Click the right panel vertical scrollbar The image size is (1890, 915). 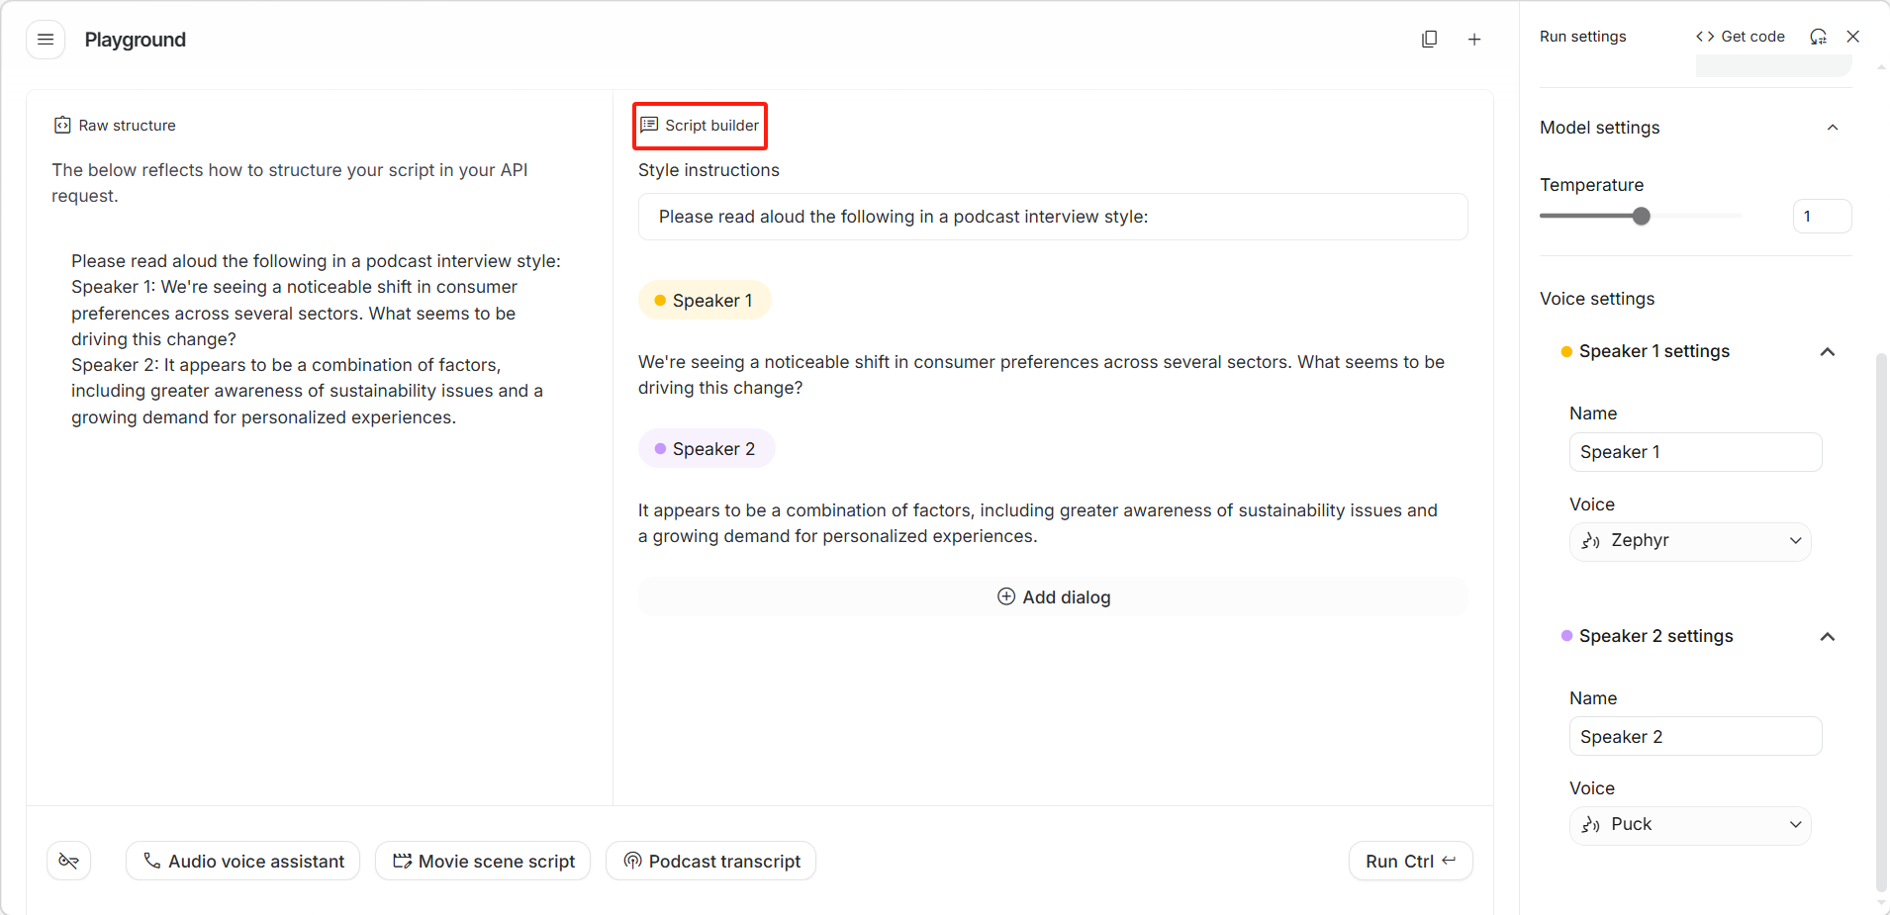coord(1881,623)
